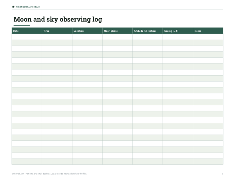The height and width of the screenshot is (182, 235).
Task: Select the Notes column header
Action: point(208,31)
